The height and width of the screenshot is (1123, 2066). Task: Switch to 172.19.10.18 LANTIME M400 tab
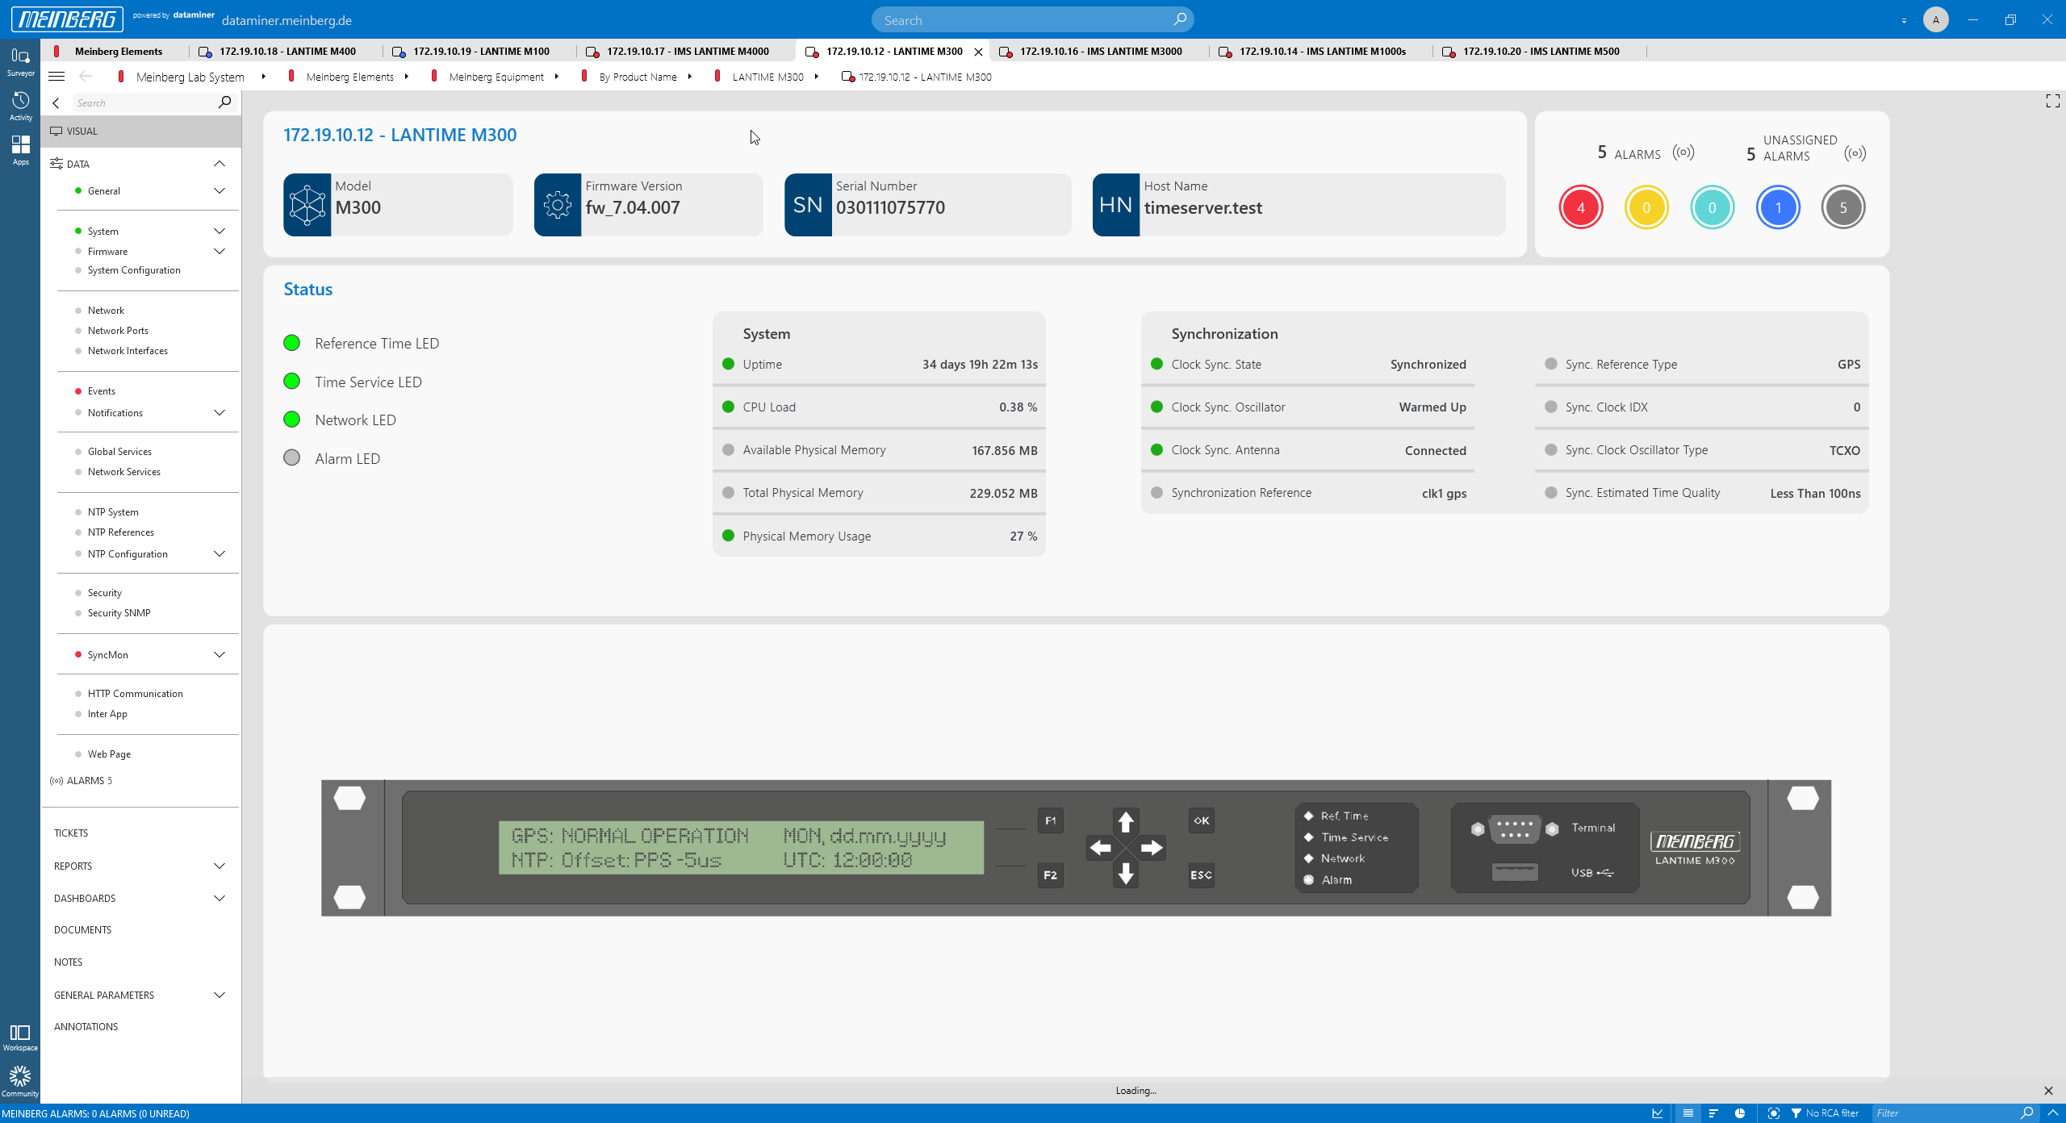pyautogui.click(x=286, y=51)
